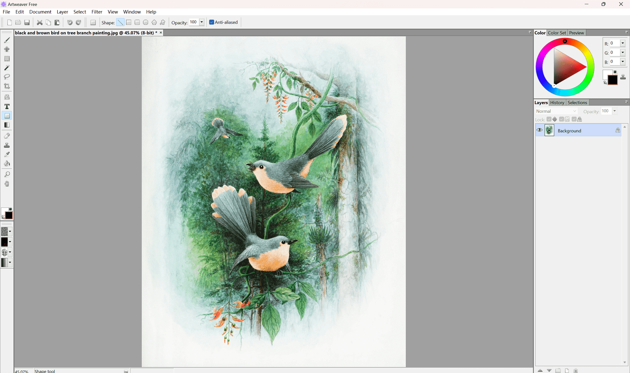
Task: Choose the Magic Wand tool
Action: [x=7, y=68]
